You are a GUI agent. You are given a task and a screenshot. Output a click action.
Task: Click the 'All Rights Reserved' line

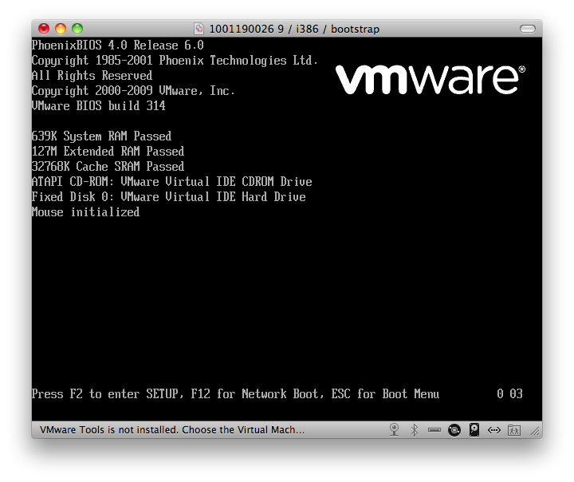tap(92, 76)
